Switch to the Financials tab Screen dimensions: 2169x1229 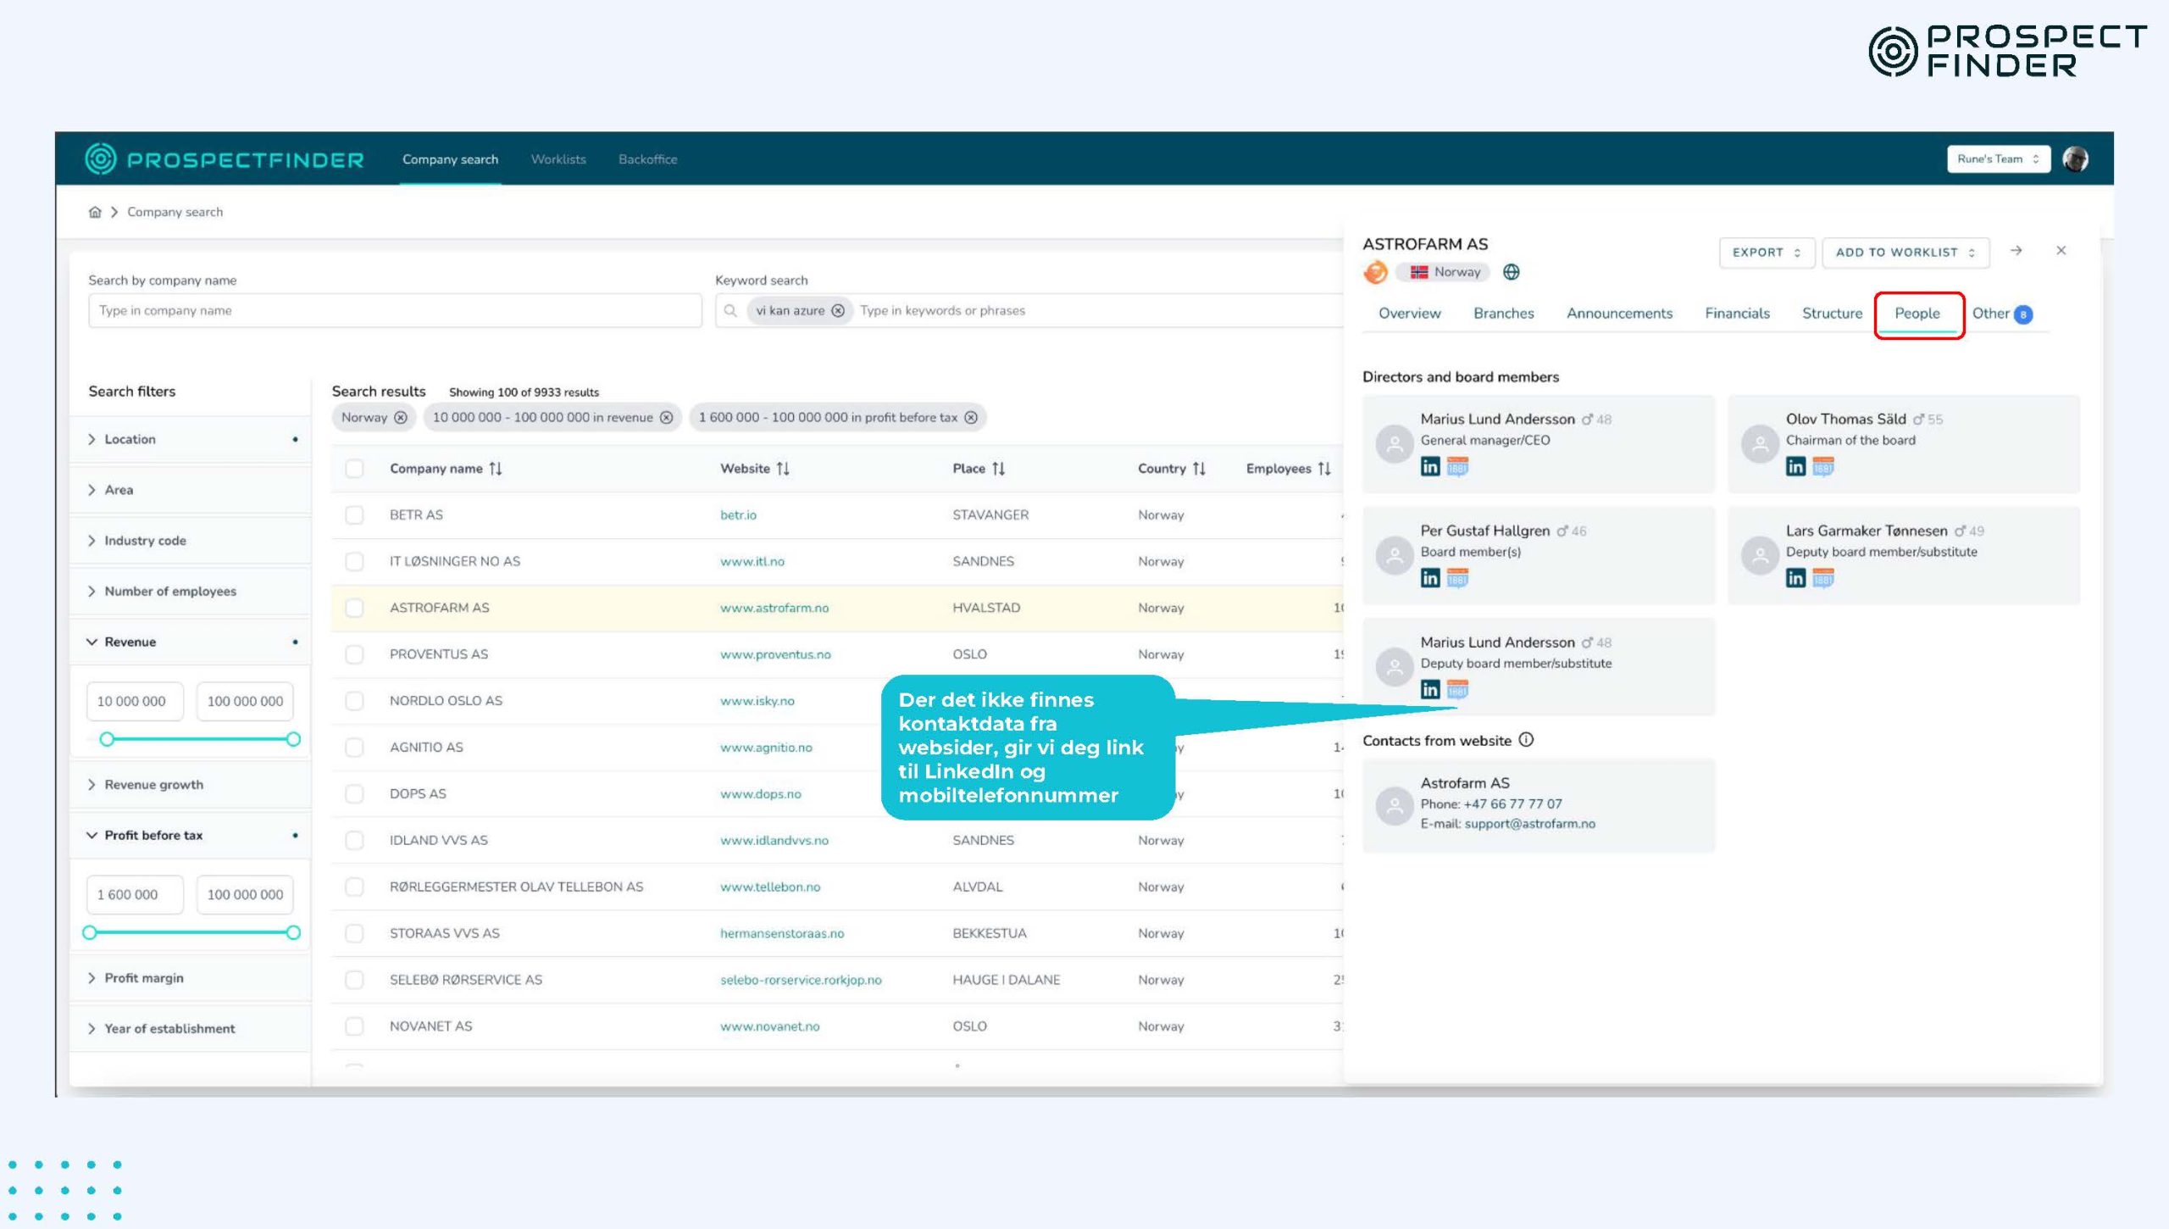pyautogui.click(x=1736, y=314)
